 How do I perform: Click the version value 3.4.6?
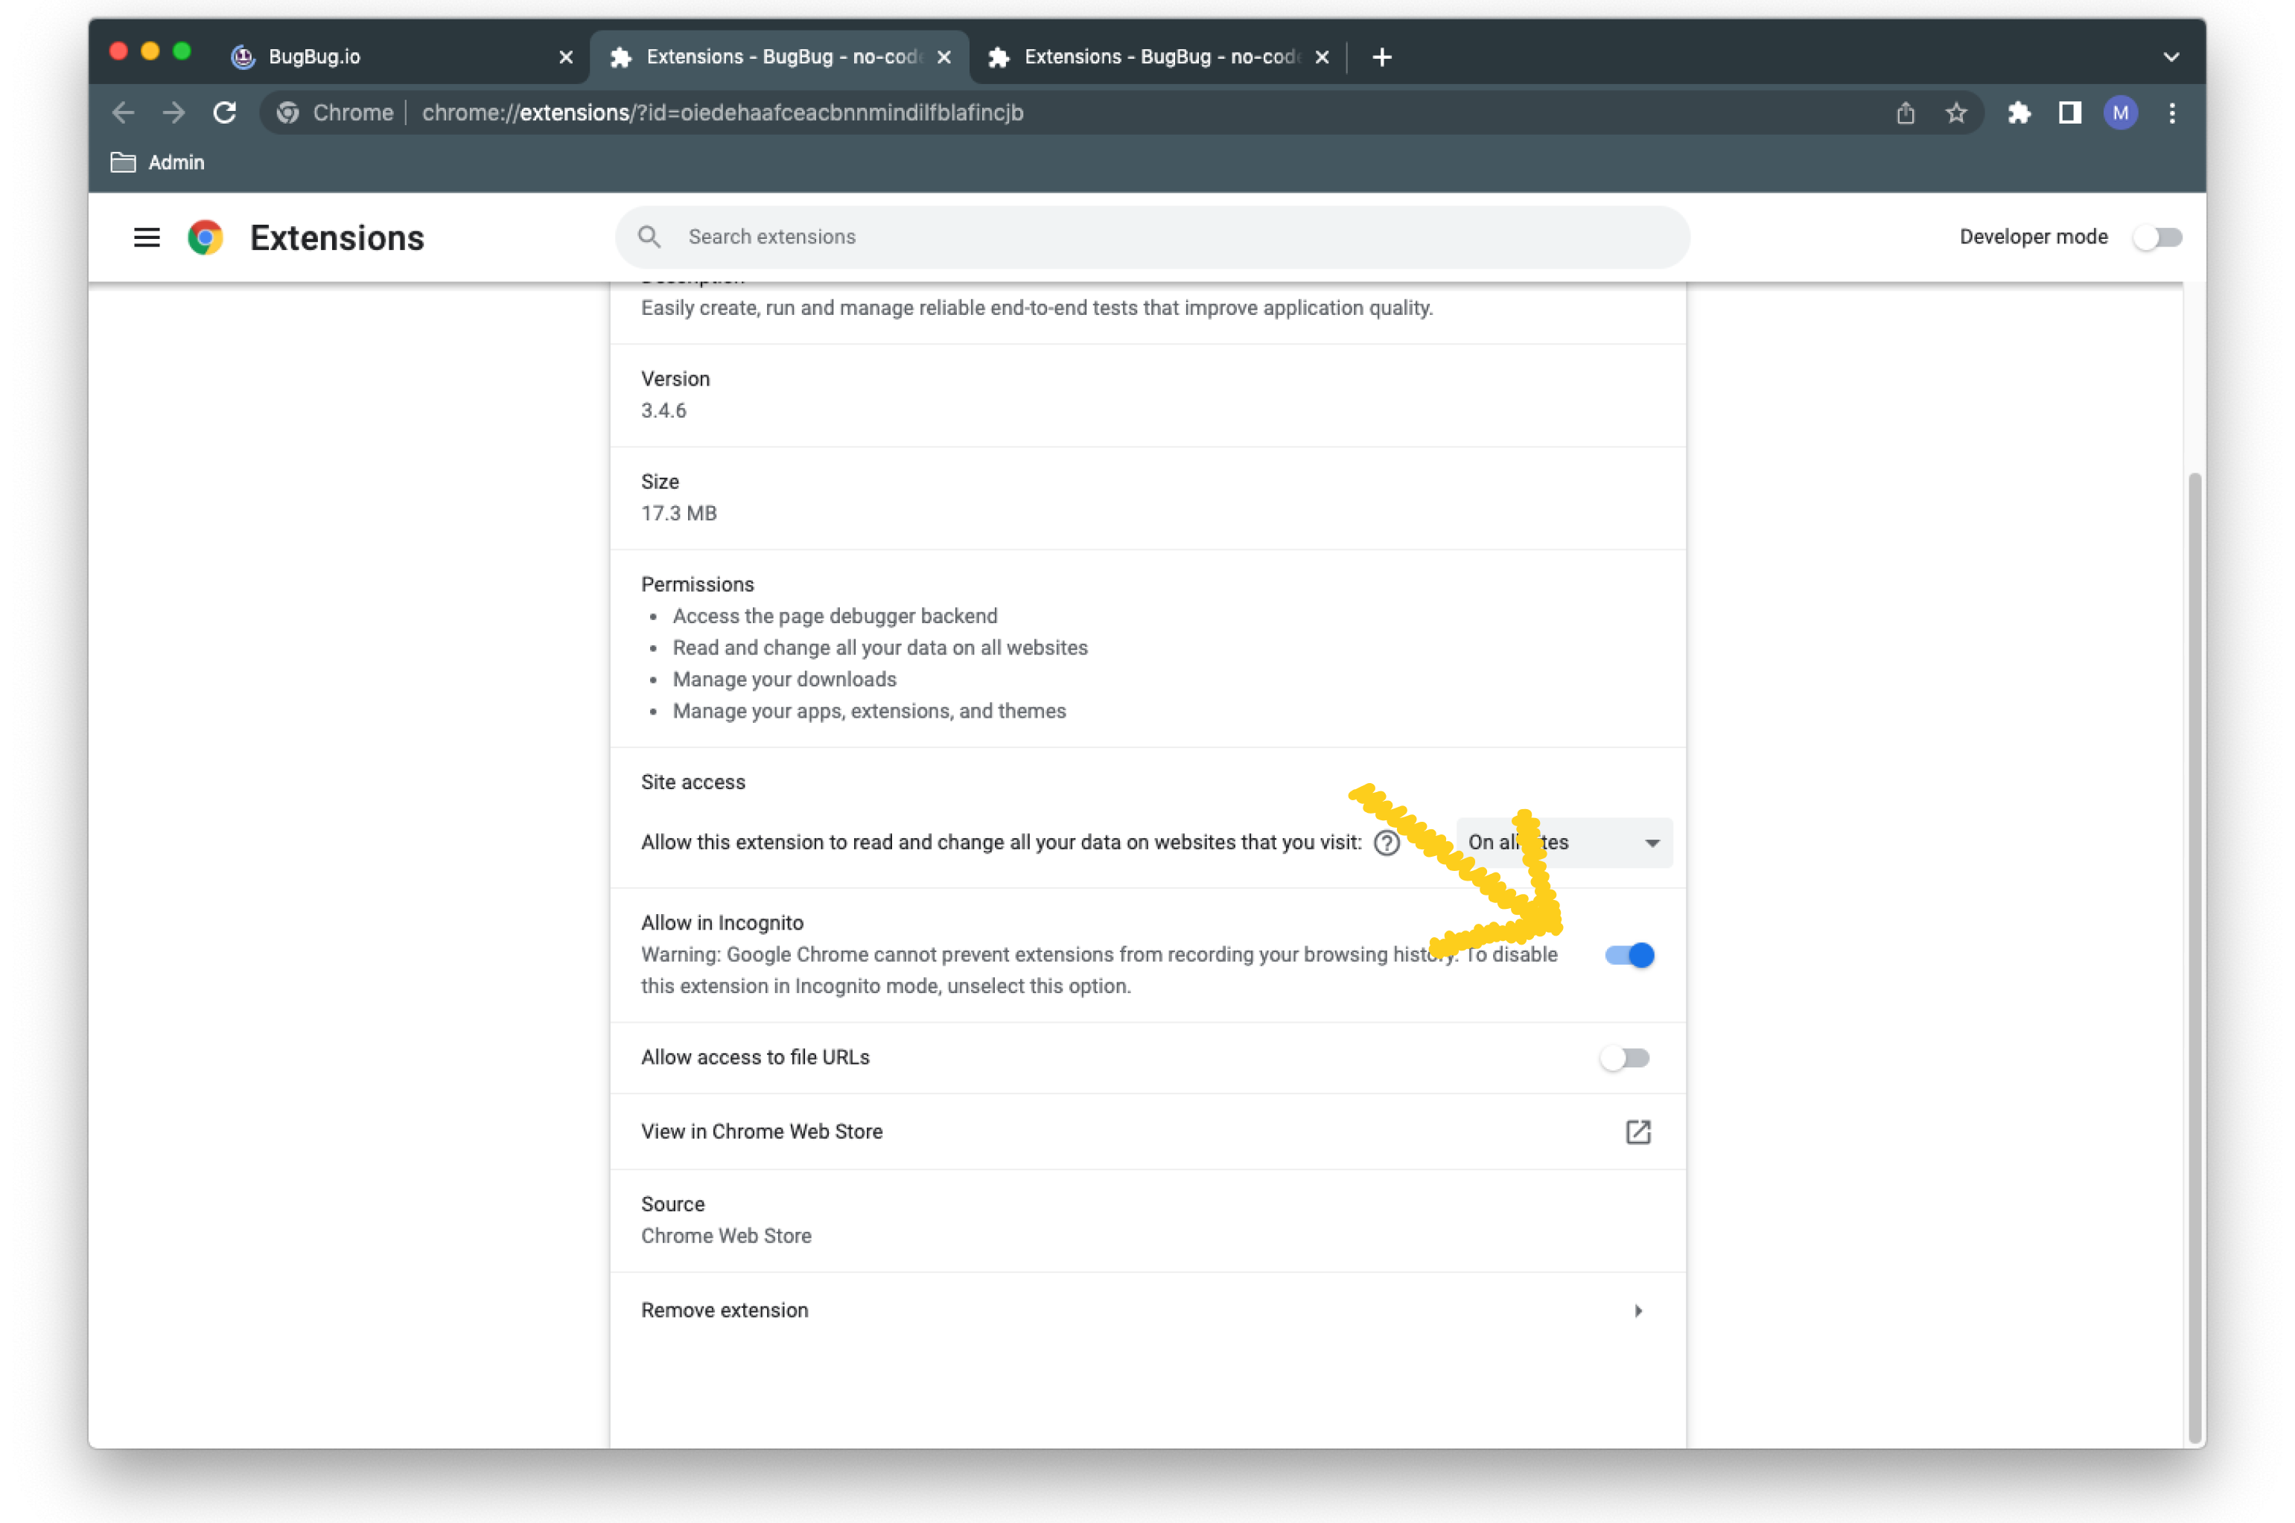tap(663, 410)
